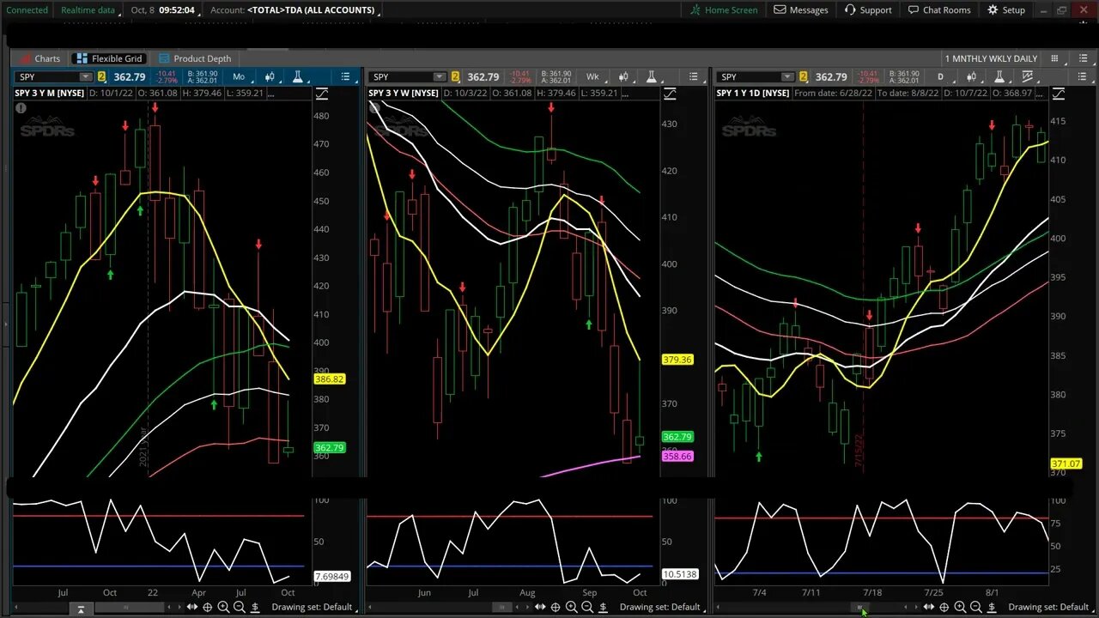Open Chat Rooms

point(939,10)
